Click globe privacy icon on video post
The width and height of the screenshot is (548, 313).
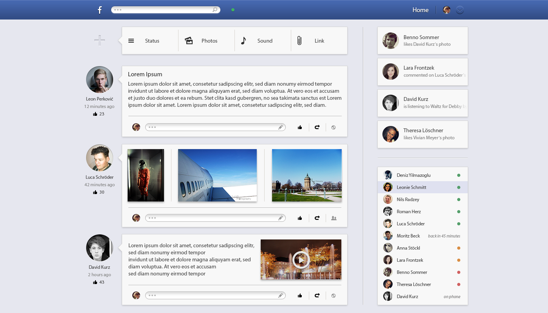(x=333, y=295)
